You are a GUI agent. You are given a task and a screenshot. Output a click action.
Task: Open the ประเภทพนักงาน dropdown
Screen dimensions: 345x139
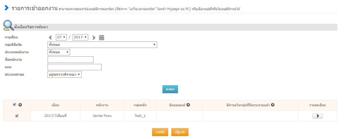(59, 52)
